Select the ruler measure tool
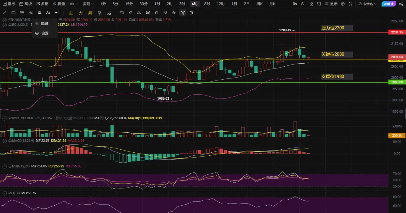The width and height of the screenshot is (406, 213). (x=130, y=13)
